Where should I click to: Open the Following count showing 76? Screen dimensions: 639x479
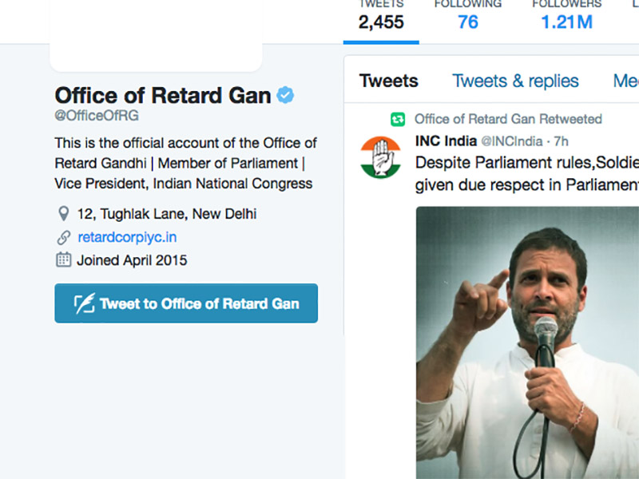[468, 17]
